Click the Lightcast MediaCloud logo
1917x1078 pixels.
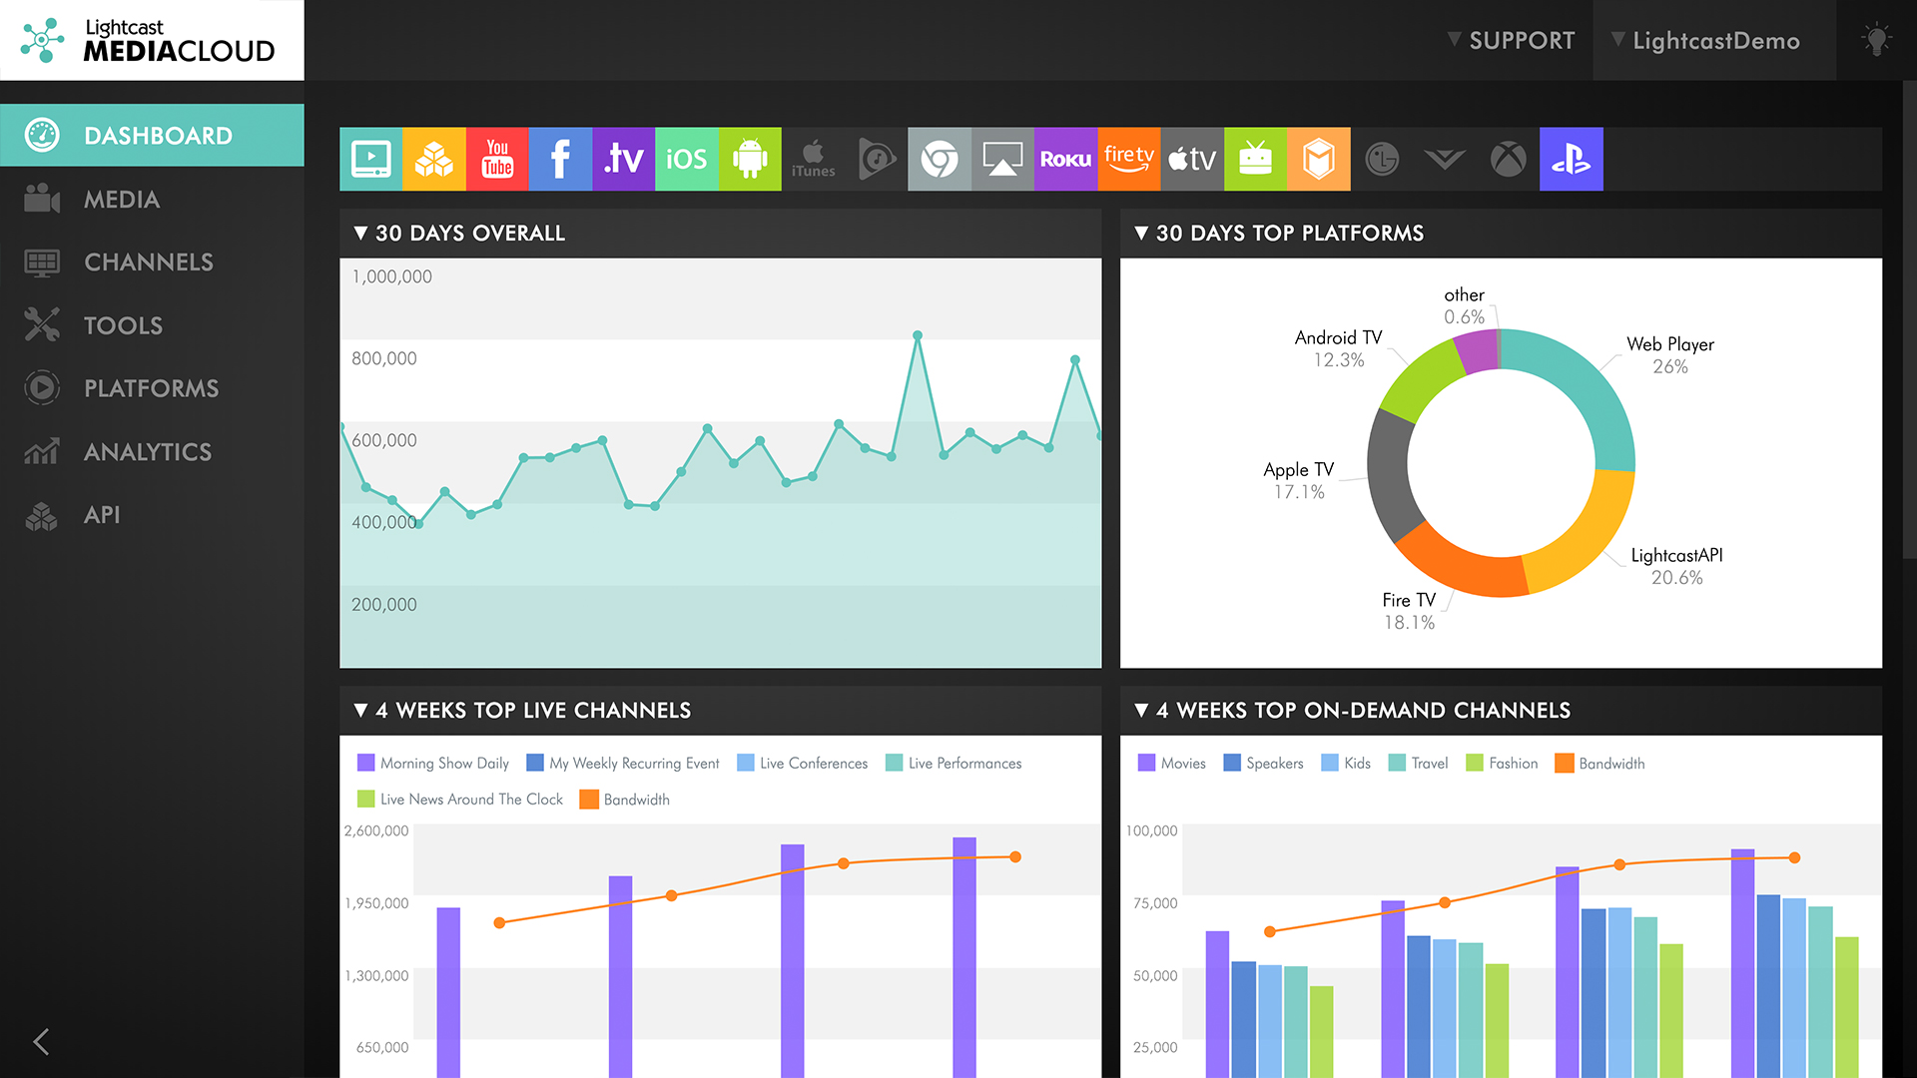[150, 40]
